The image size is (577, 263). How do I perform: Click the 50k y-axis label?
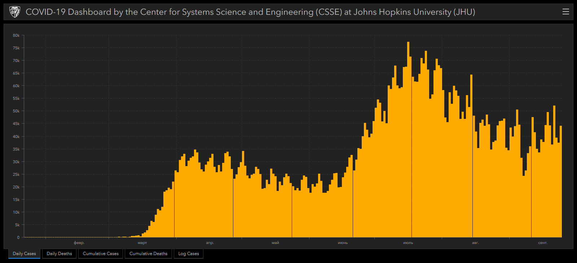pos(16,111)
